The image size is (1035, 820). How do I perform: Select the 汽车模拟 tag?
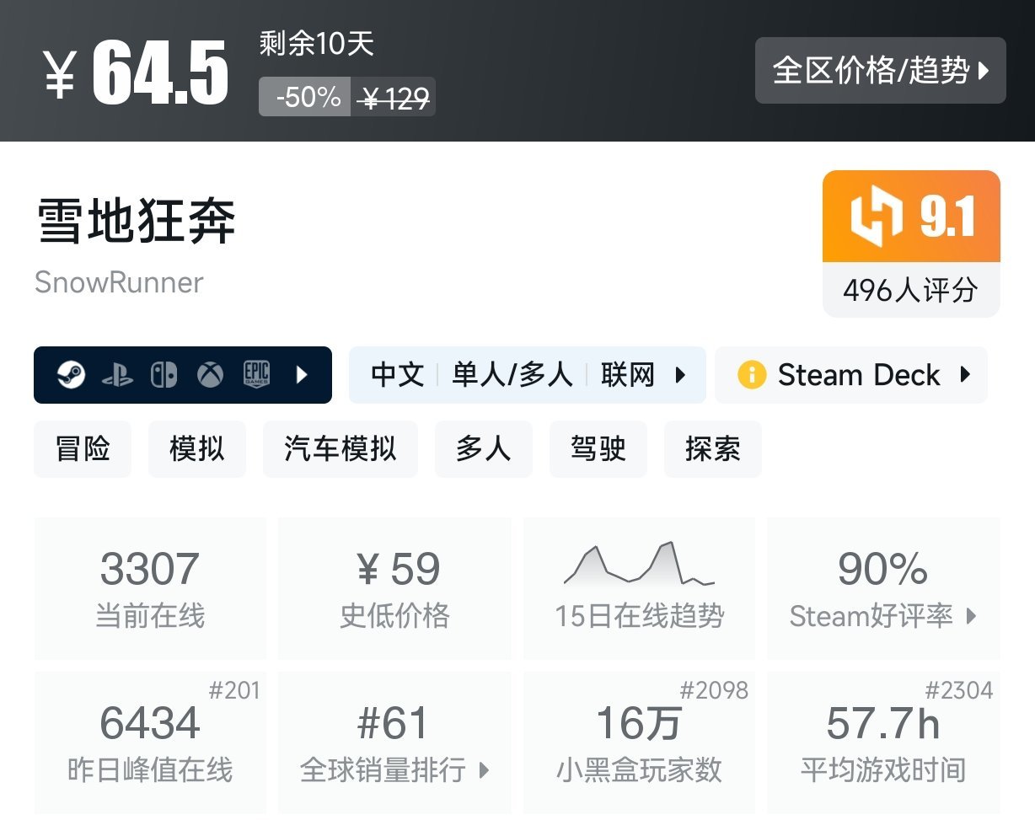click(341, 449)
